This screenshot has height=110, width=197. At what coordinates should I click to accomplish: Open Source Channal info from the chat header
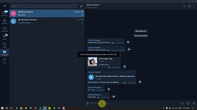point(93,6)
